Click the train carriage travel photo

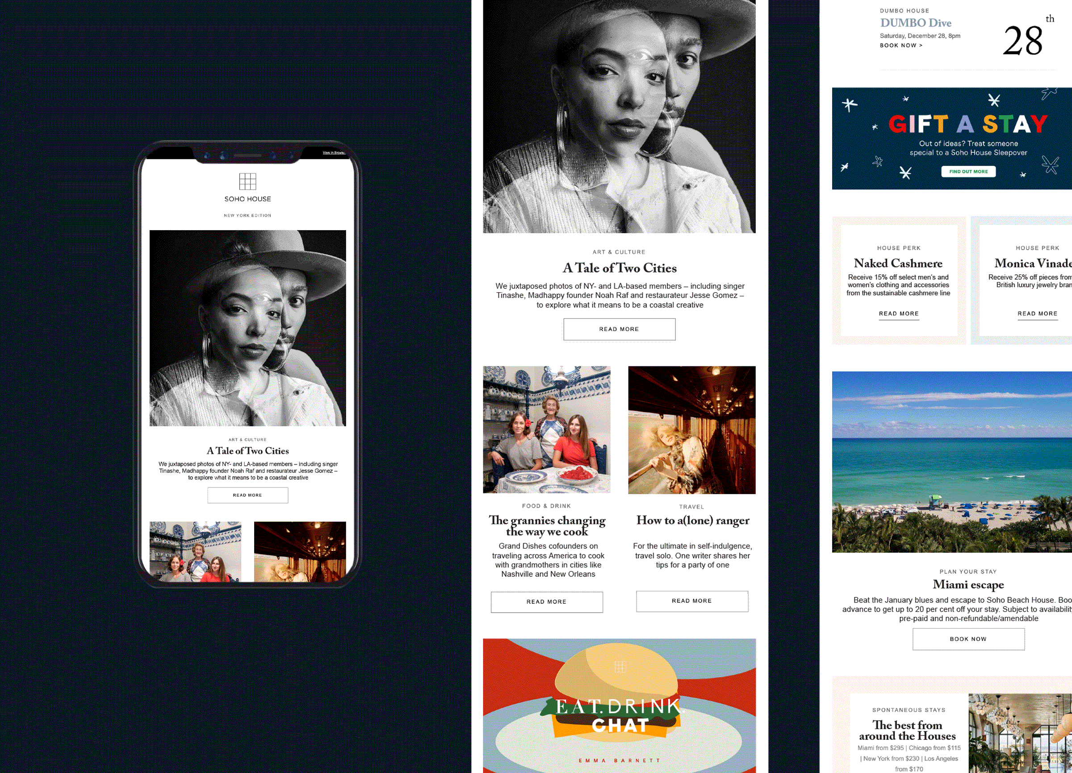click(x=691, y=429)
